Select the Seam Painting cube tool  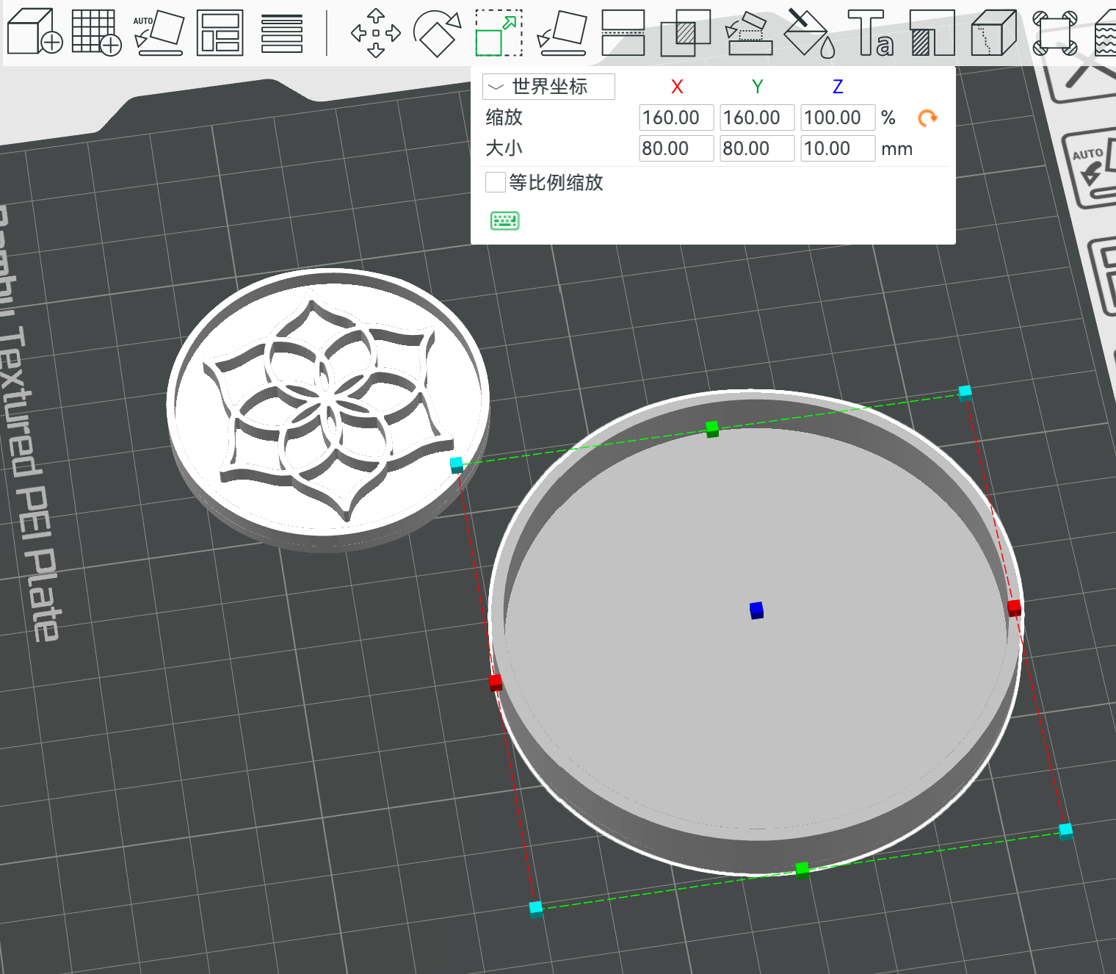(x=994, y=32)
